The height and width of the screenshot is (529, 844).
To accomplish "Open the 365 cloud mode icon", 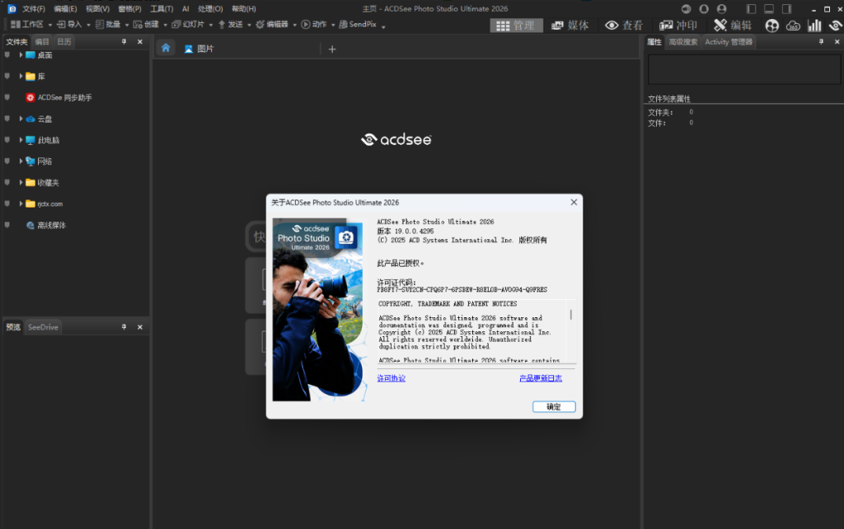I will [x=793, y=26].
